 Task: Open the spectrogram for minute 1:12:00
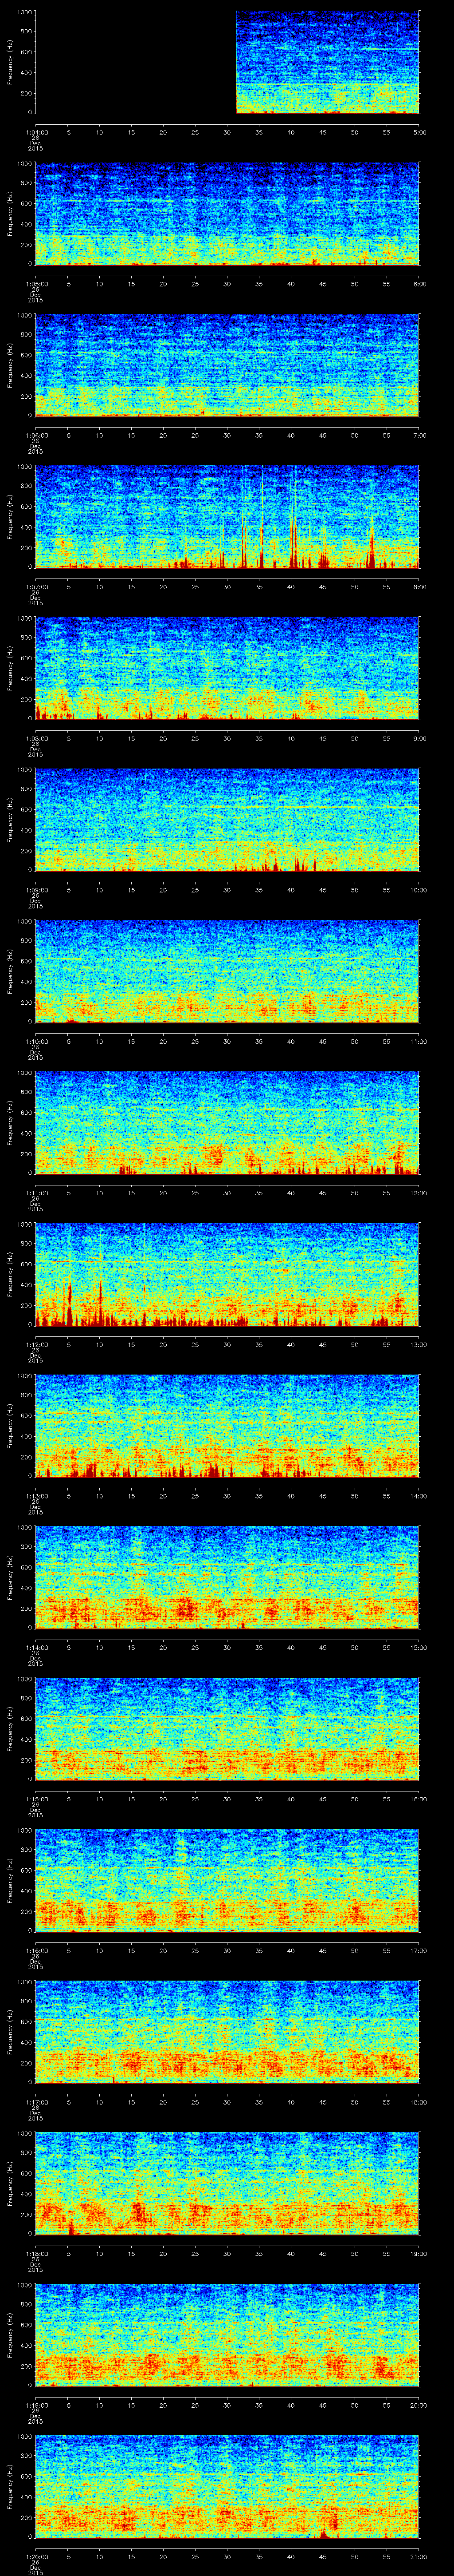pyautogui.click(x=227, y=1274)
